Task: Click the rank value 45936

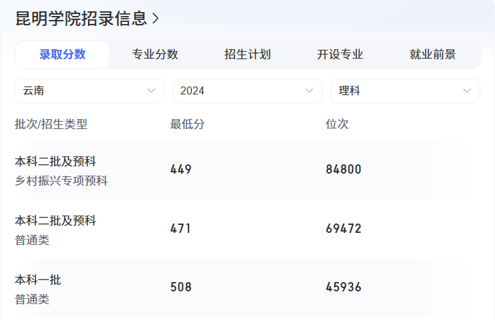Action: click(x=344, y=287)
